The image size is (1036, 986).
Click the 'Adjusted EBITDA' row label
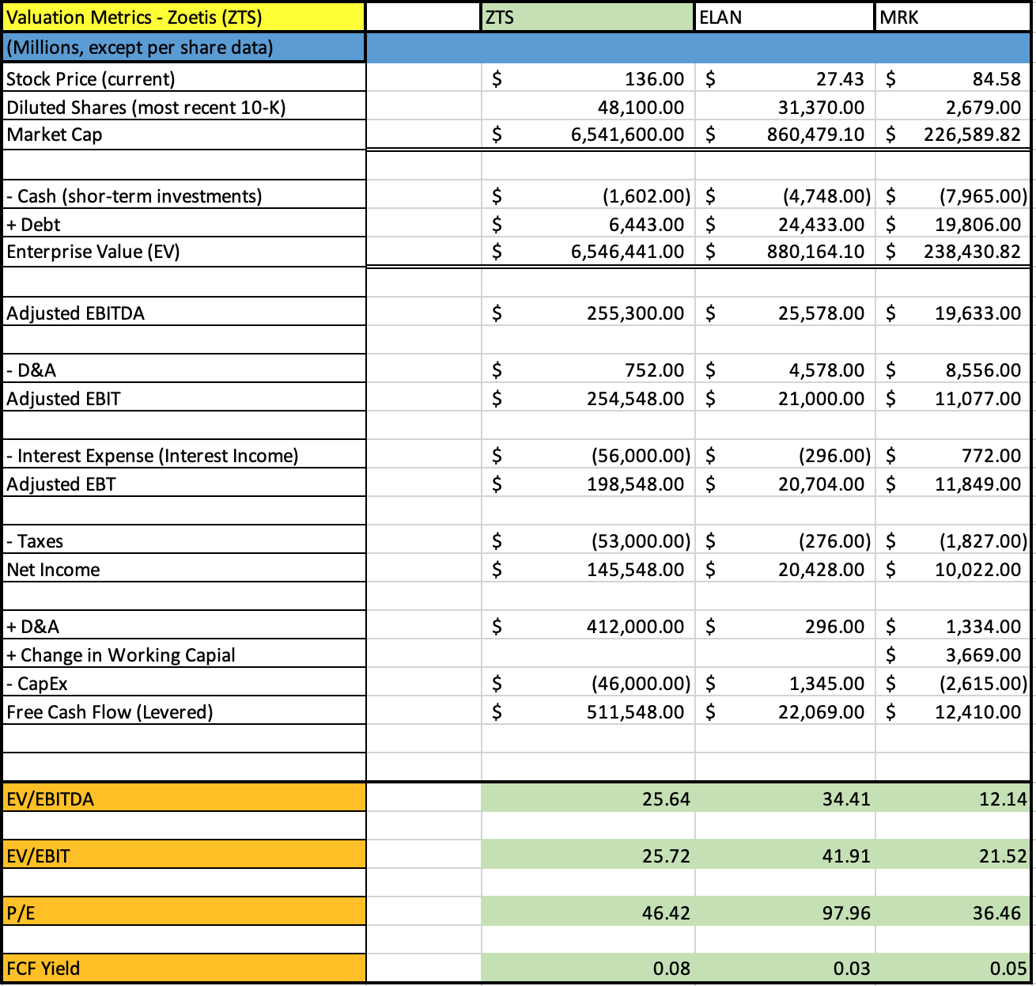(x=75, y=313)
